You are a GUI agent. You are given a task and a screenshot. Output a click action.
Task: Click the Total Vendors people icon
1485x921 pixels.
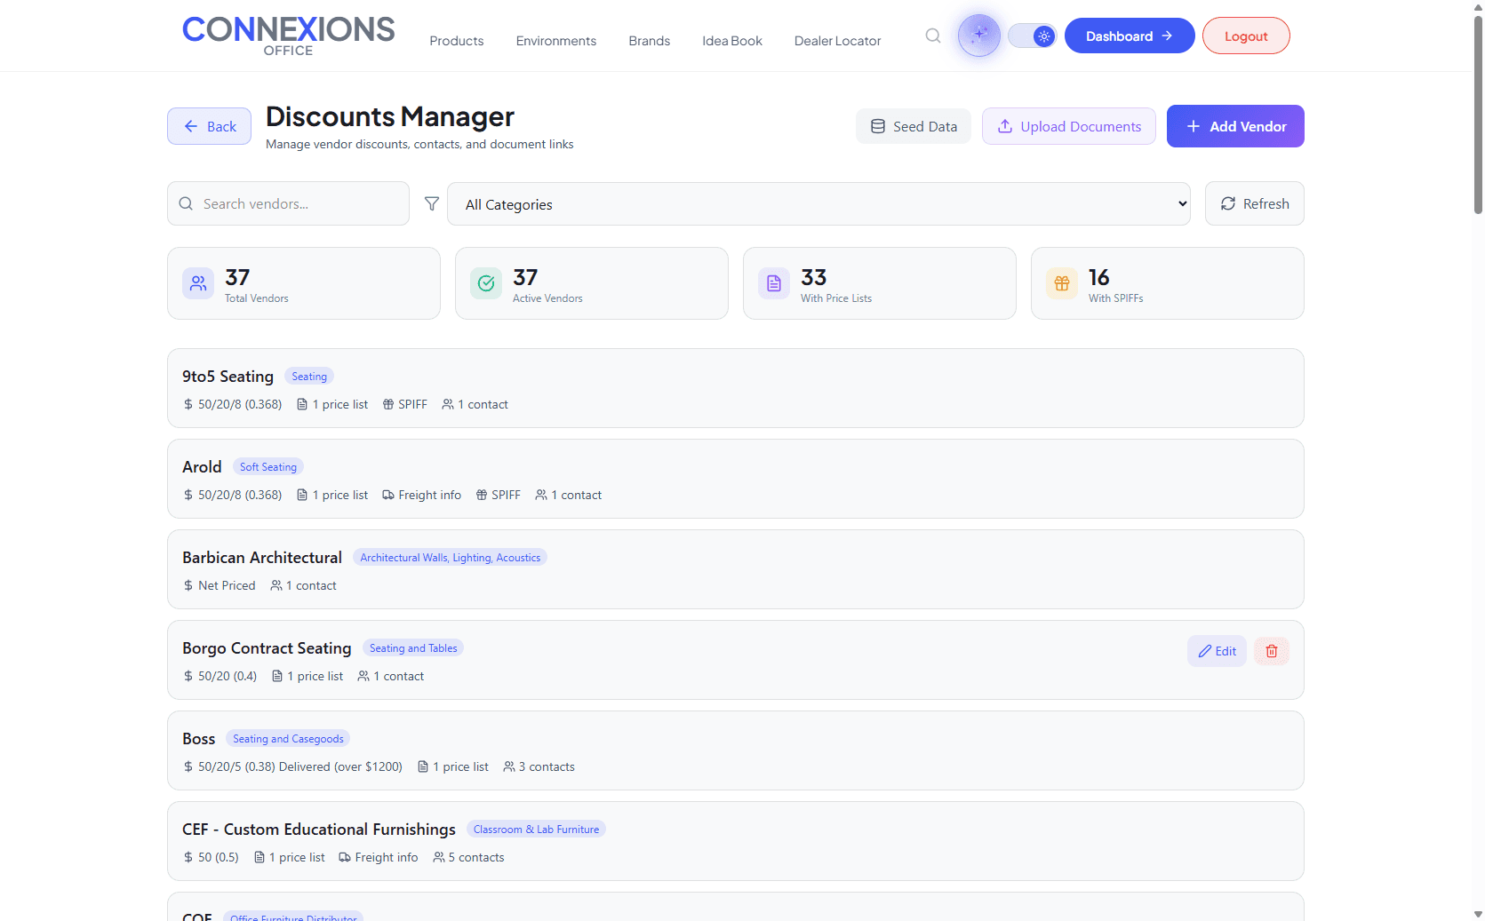tap(197, 283)
